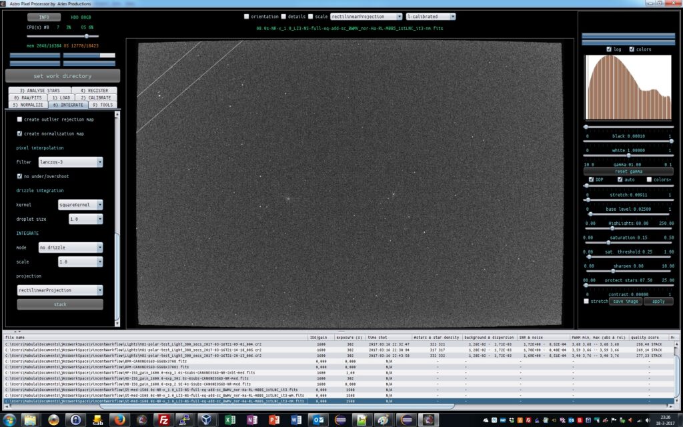Enable the details checkbox
This screenshot has width=683, height=427.
coord(283,17)
